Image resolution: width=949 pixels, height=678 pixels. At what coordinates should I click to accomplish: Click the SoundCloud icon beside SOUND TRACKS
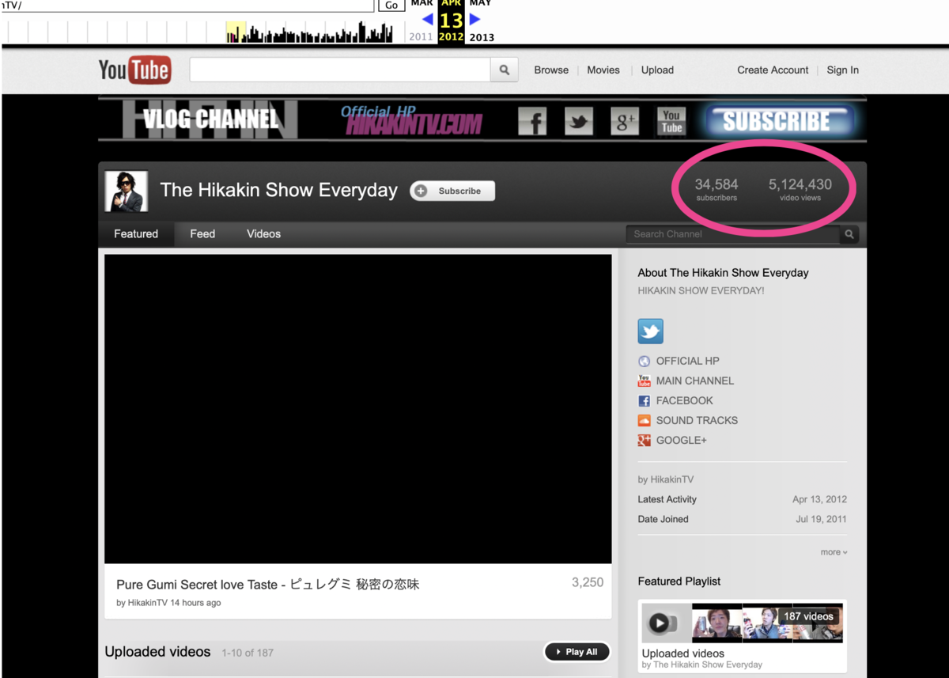click(645, 420)
